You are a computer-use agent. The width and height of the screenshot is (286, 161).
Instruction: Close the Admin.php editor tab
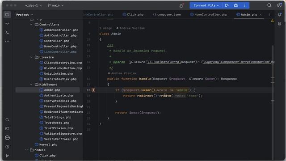click(x=261, y=15)
